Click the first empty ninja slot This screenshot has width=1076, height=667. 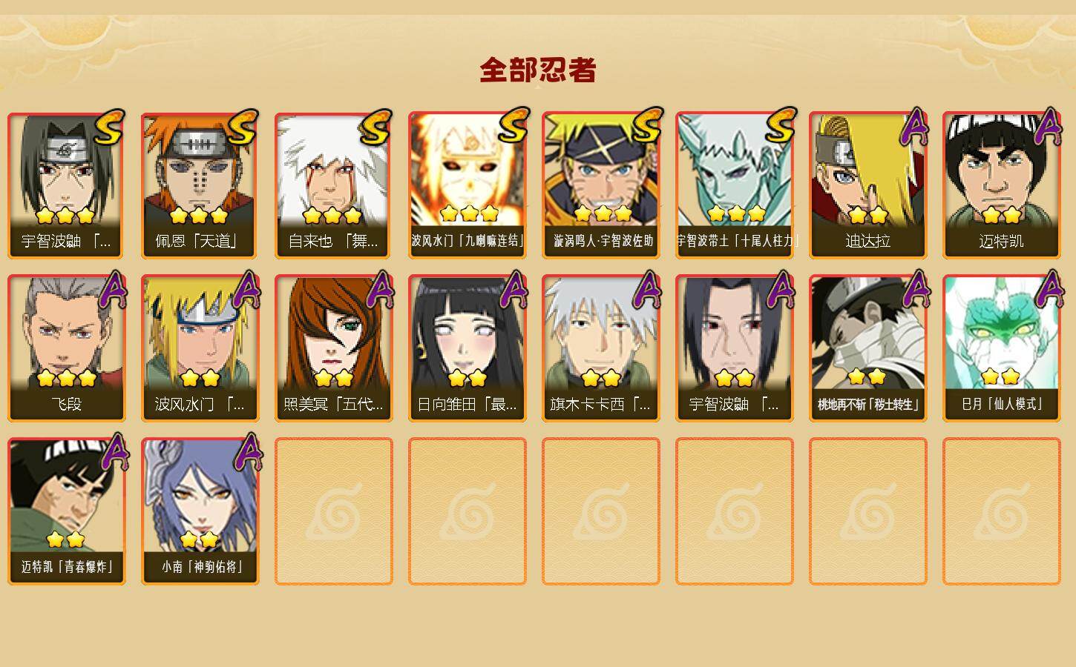click(x=333, y=511)
